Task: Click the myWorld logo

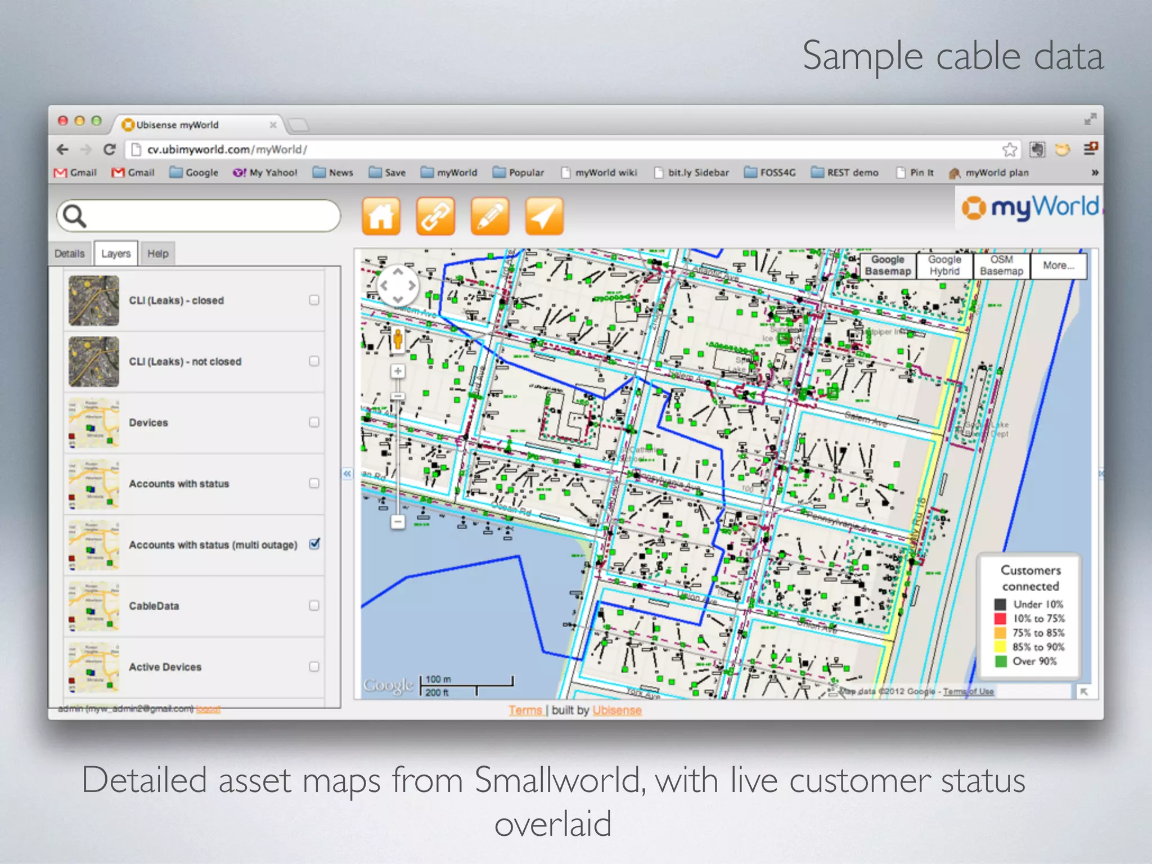Action: pos(1029,208)
